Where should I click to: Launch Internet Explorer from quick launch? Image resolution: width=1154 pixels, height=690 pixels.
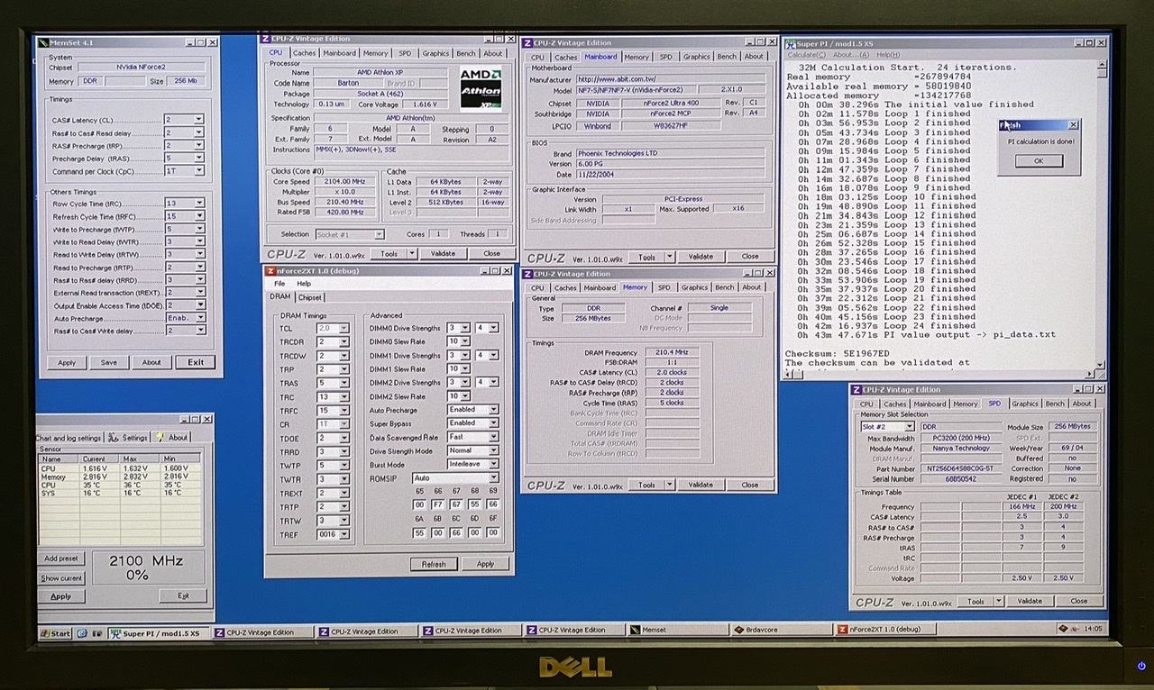click(81, 633)
